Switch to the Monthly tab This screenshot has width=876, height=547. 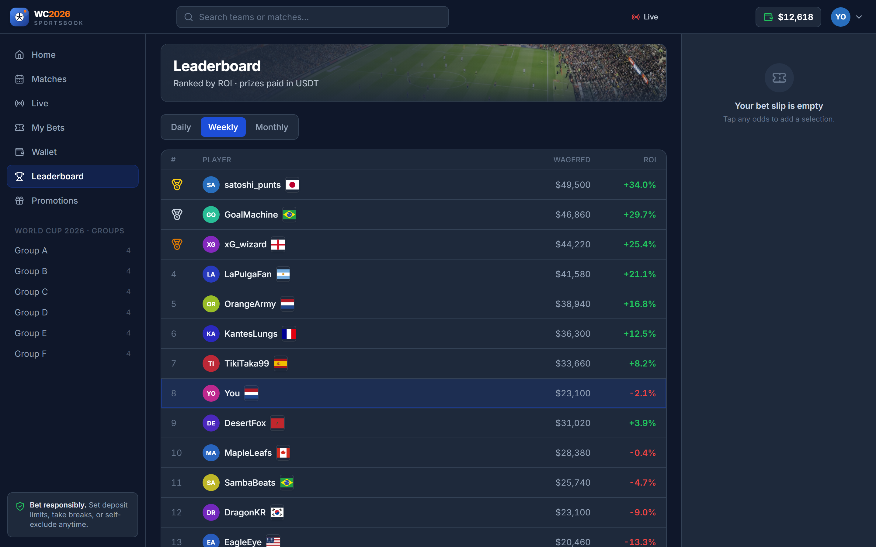tap(272, 127)
